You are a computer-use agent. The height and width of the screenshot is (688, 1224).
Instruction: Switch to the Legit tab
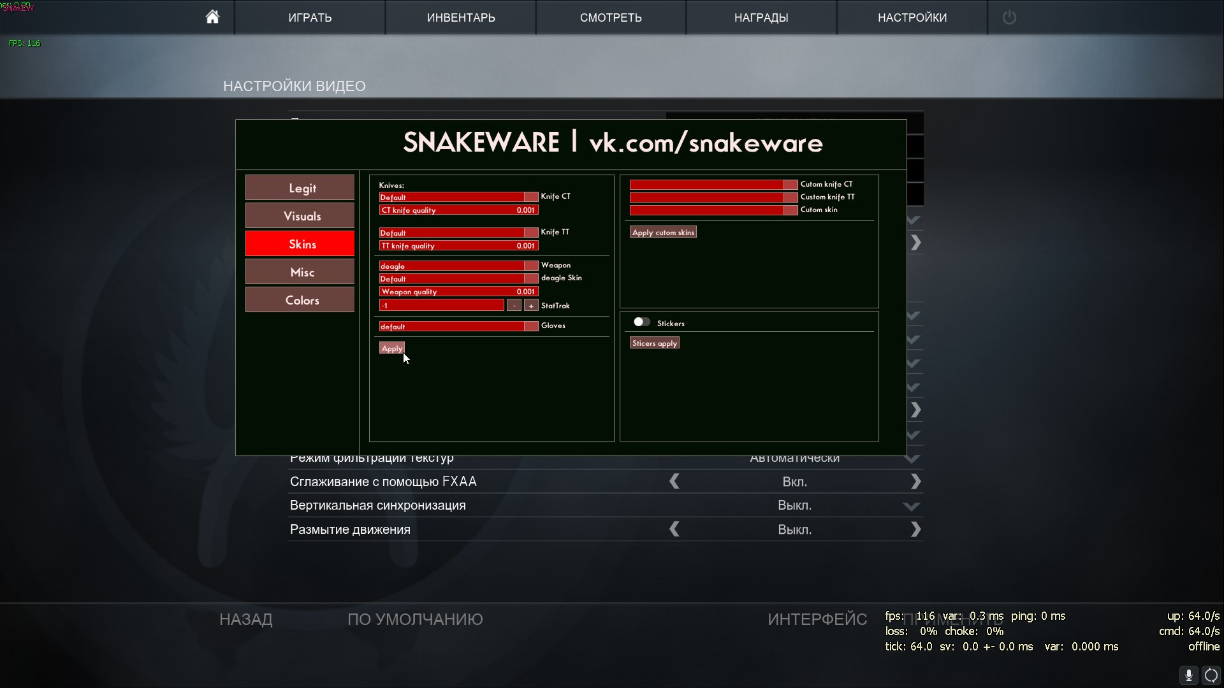300,188
